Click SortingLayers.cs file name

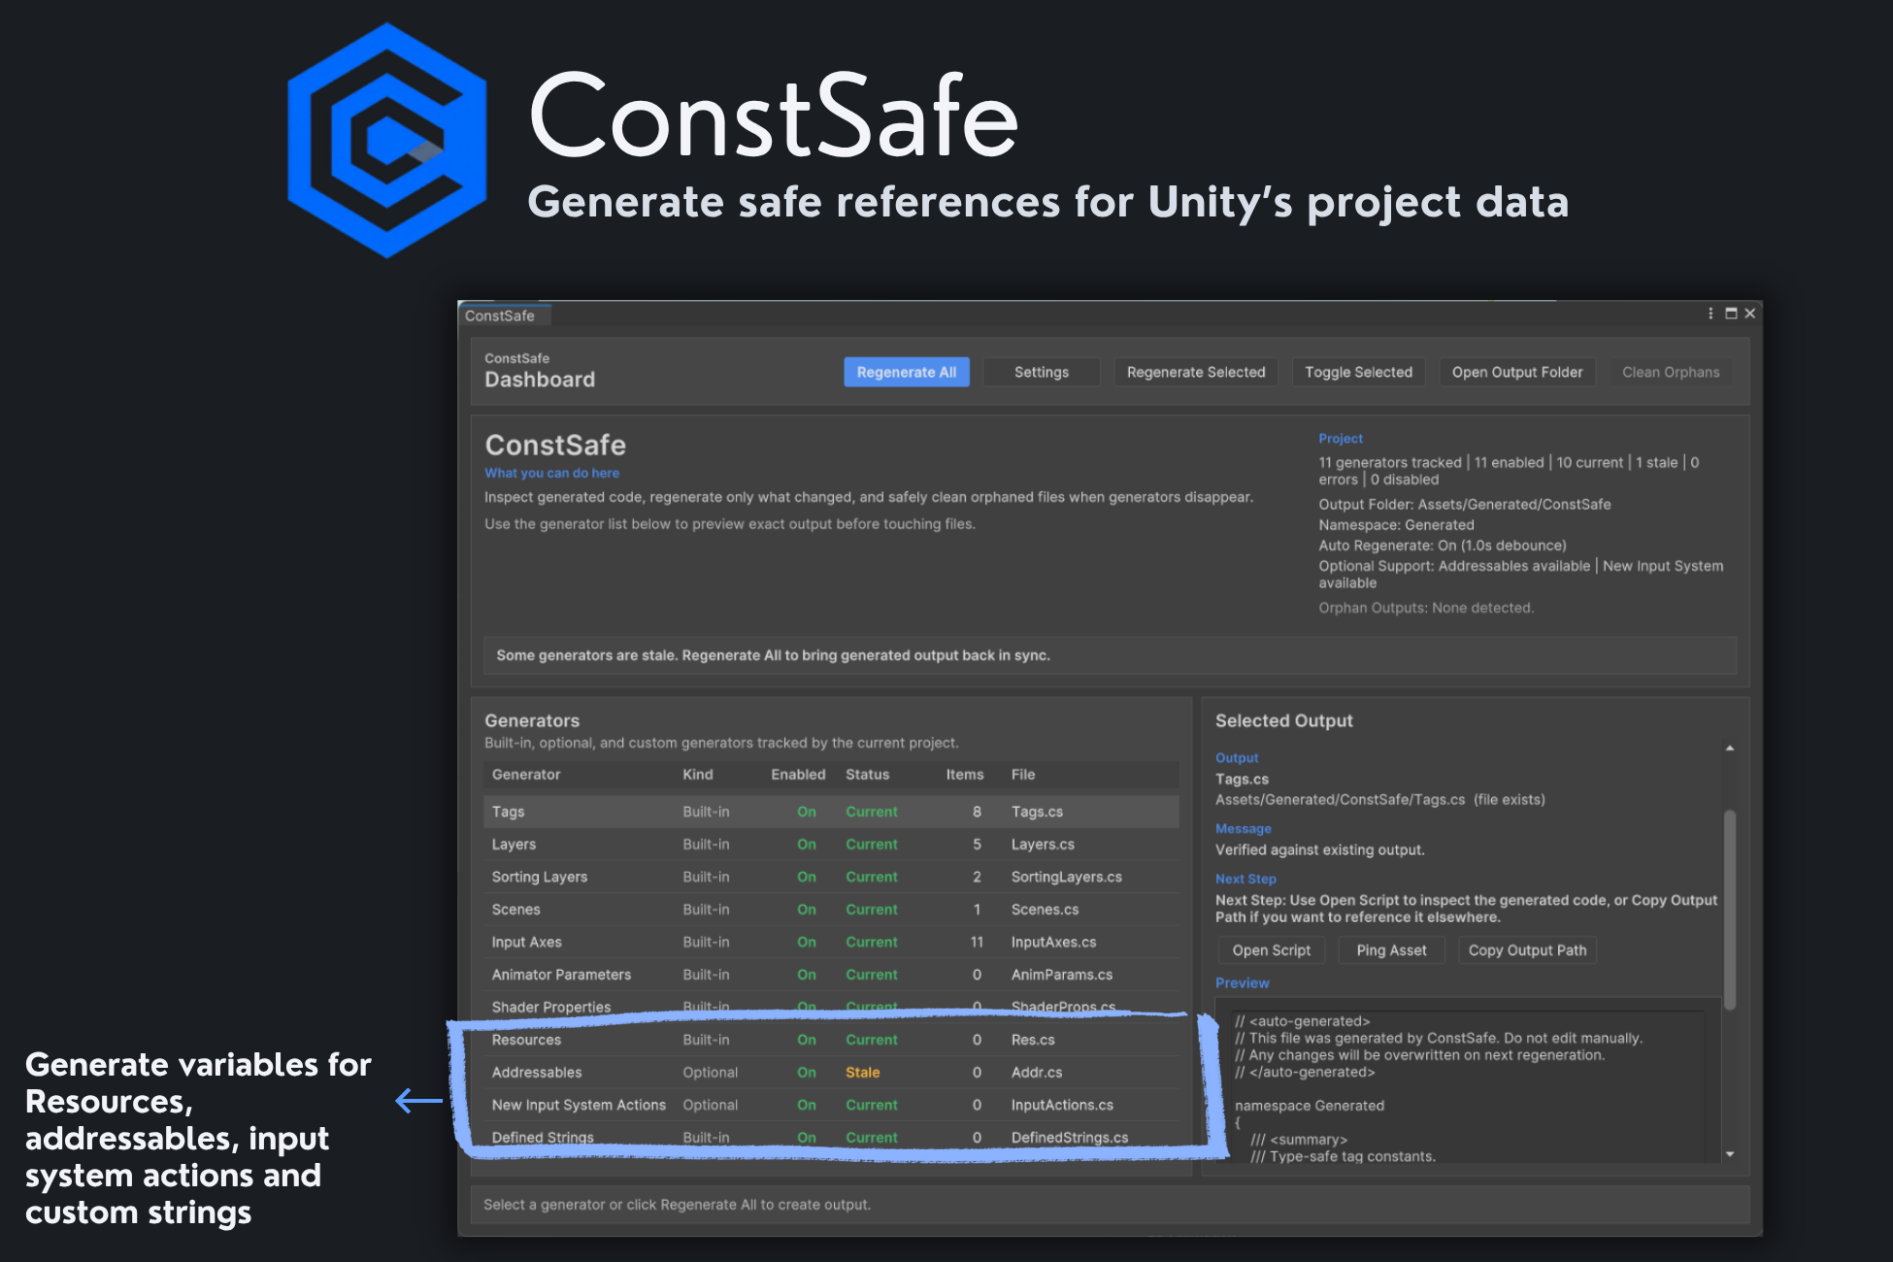(x=1066, y=877)
